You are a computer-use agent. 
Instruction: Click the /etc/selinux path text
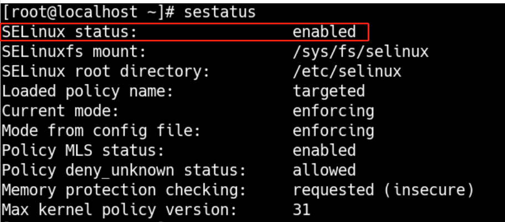coord(347,71)
